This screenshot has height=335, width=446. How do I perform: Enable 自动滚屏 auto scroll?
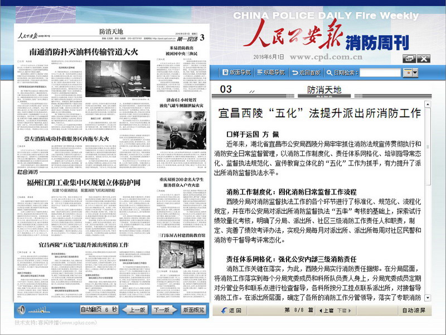[x=414, y=310]
